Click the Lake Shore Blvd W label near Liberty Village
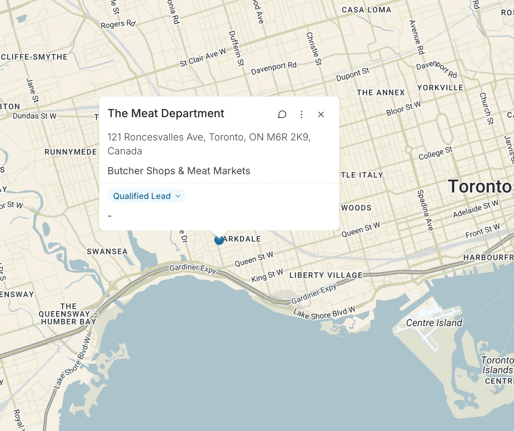 pyautogui.click(x=324, y=313)
